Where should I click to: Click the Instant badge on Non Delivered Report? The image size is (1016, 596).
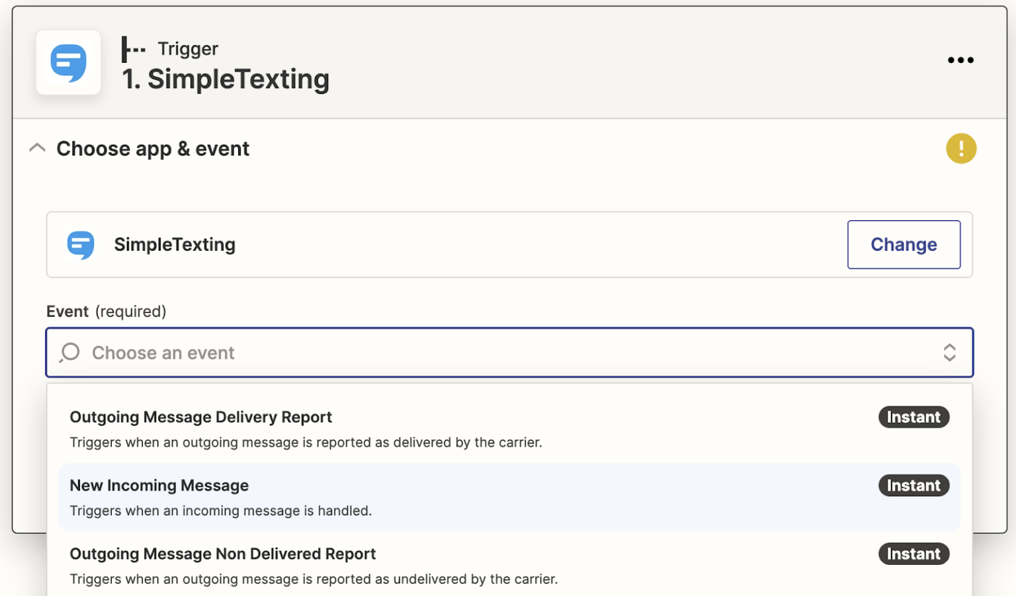913,554
